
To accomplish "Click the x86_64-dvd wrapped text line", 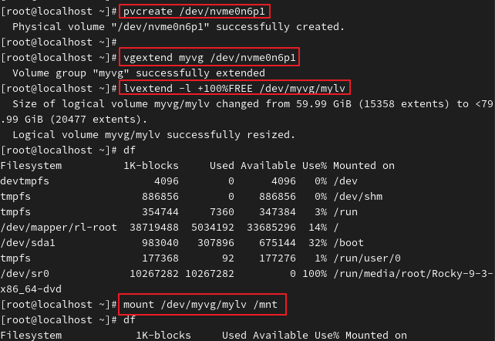I will 31,289.
